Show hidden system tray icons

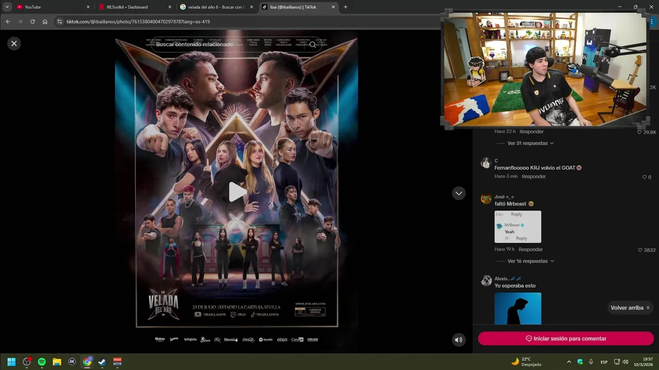click(569, 362)
